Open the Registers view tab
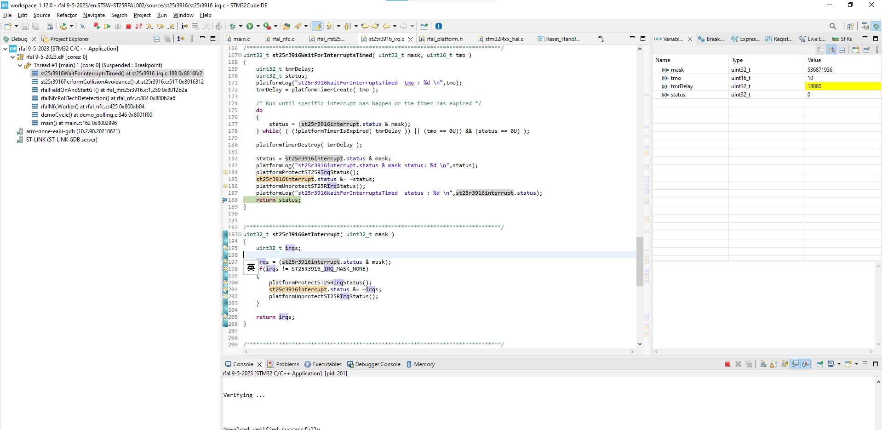This screenshot has height=430, width=882. (x=779, y=39)
